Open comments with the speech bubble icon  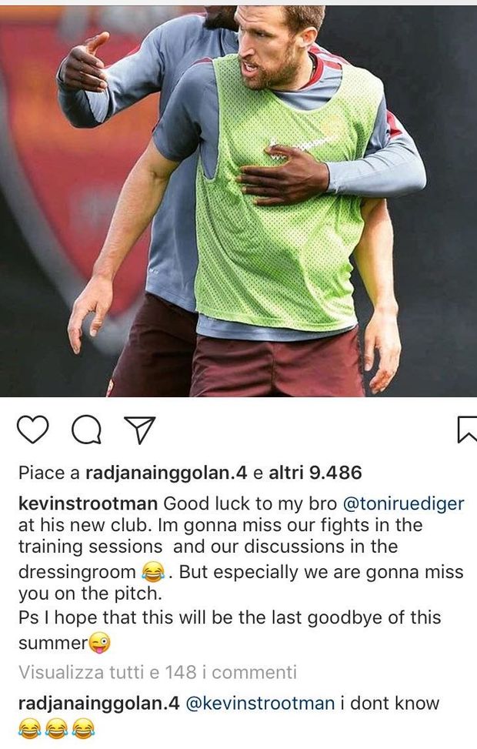[x=86, y=430]
